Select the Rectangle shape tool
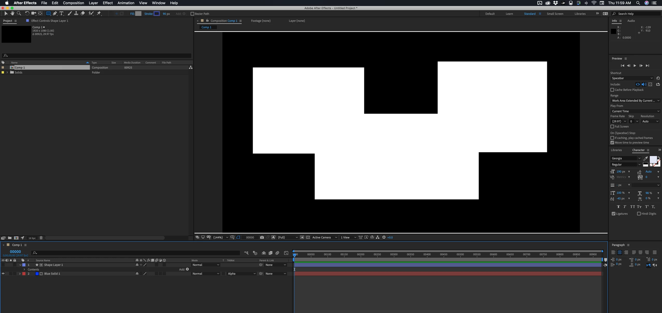This screenshot has height=313, width=662. pos(48,13)
